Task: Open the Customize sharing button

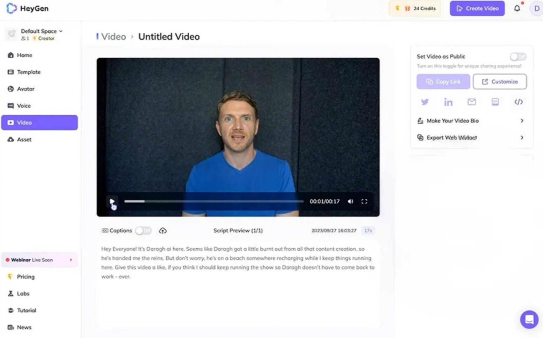Action: point(500,81)
